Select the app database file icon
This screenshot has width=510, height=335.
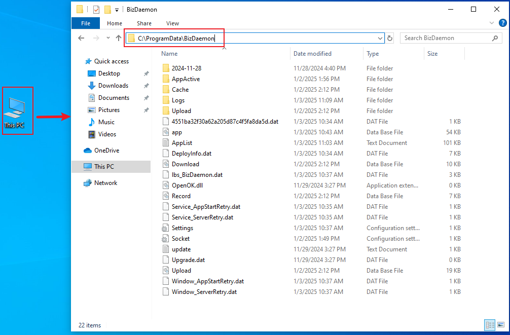[166, 132]
